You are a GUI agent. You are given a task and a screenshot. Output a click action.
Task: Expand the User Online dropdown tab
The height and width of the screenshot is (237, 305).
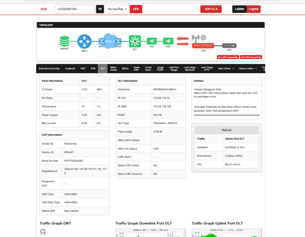(x=226, y=68)
